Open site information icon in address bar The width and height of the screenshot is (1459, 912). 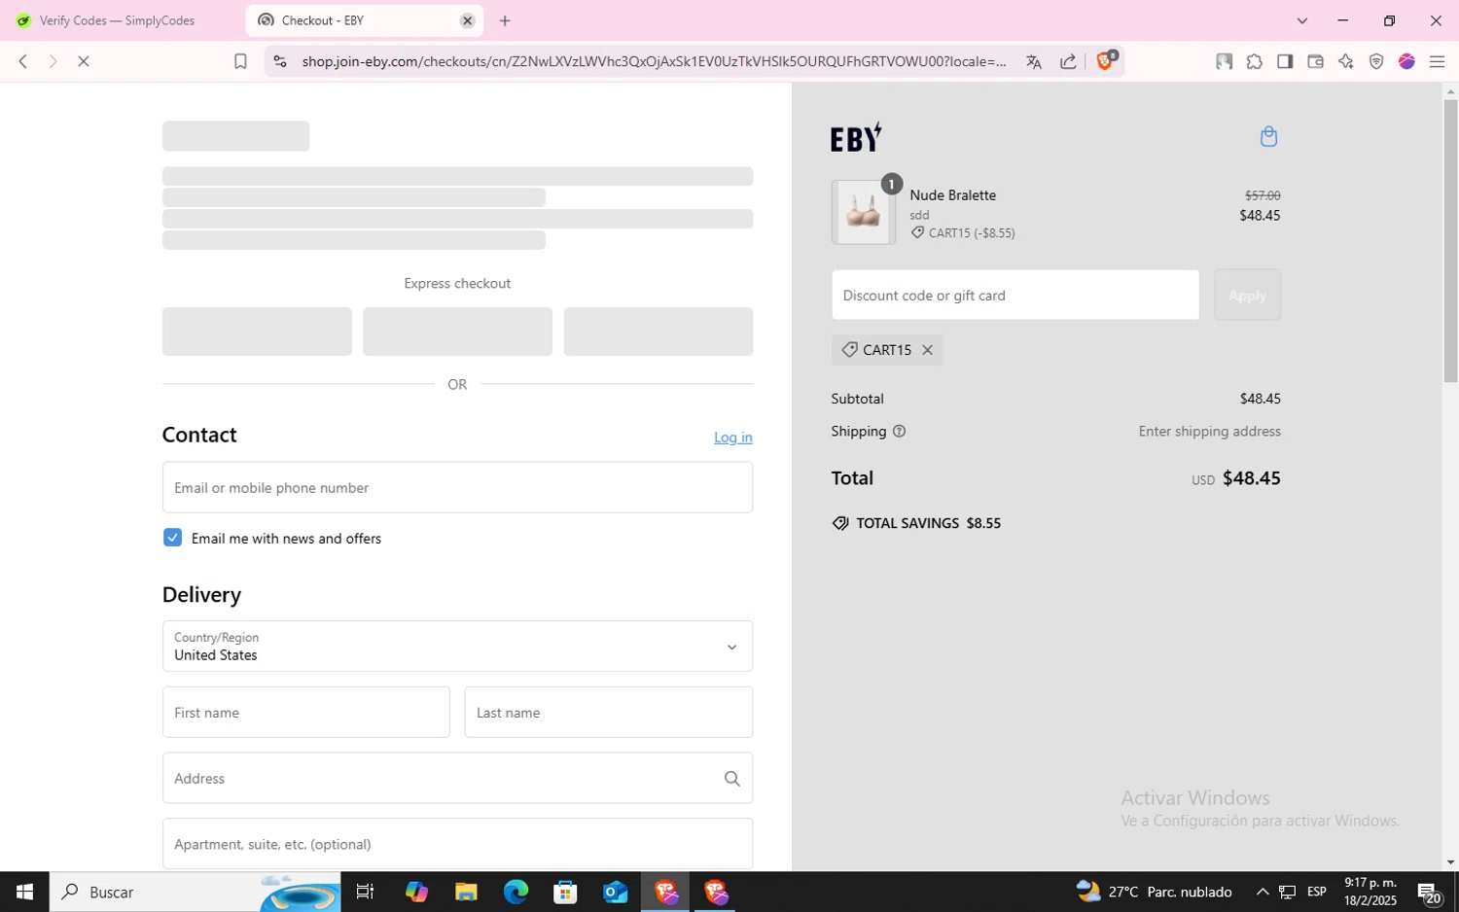click(280, 61)
